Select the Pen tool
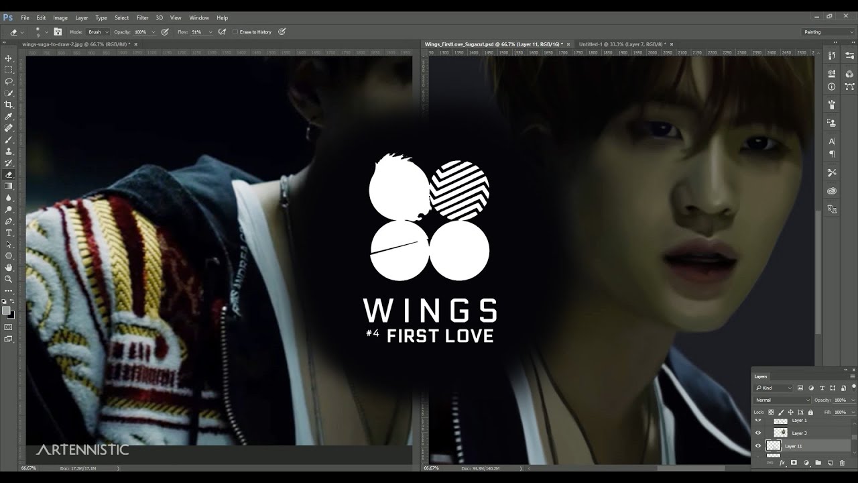The width and height of the screenshot is (858, 483). [x=9, y=221]
